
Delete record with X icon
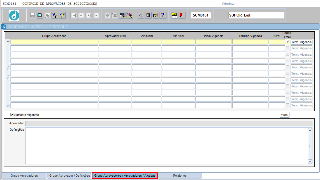115,15
